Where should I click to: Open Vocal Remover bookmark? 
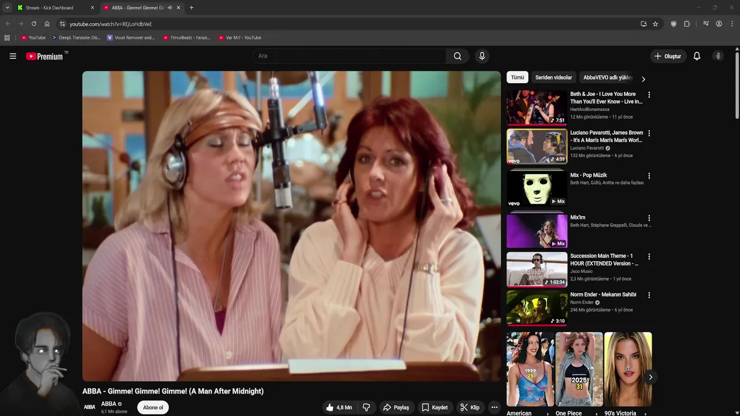pos(131,38)
